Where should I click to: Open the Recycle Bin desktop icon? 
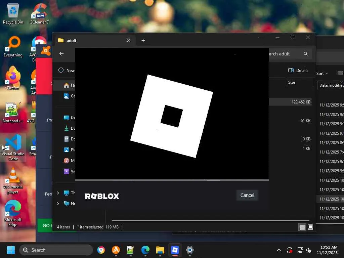pos(13,14)
